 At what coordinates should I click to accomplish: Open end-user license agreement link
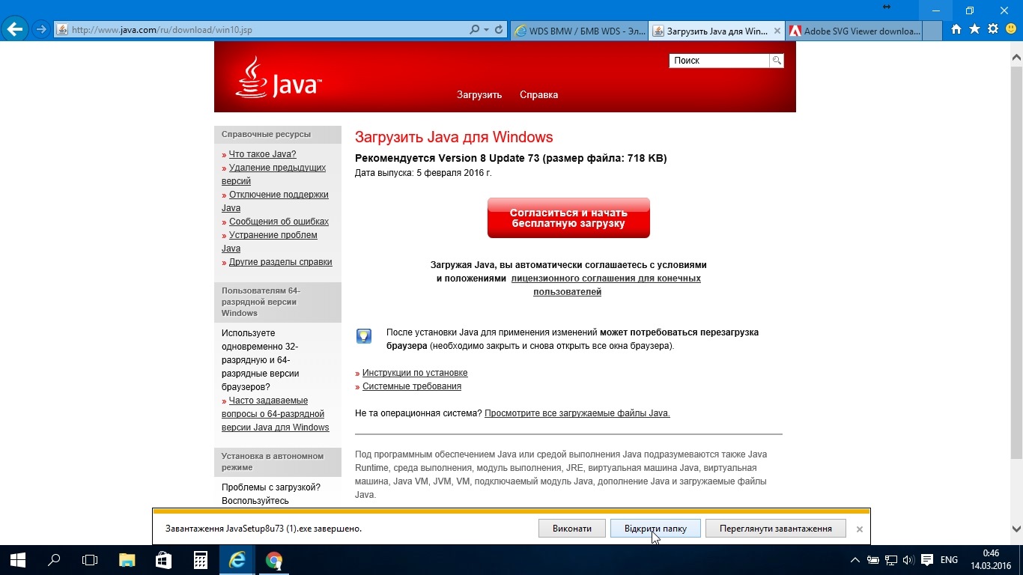click(606, 285)
